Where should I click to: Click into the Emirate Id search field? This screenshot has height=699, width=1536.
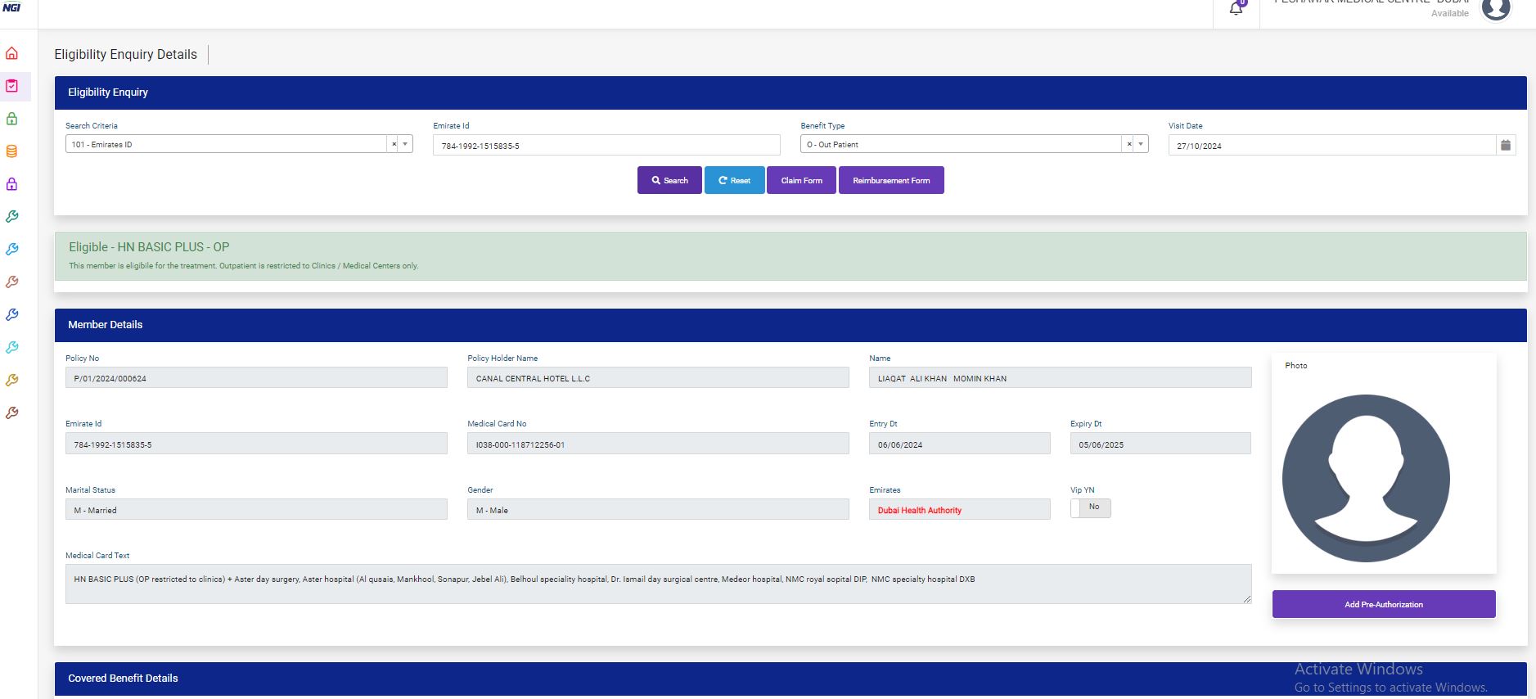click(x=606, y=146)
